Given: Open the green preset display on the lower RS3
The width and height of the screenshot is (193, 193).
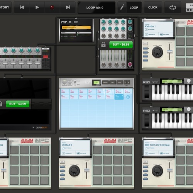Looking at the screenshot, I should pyautogui.click(x=172, y=110).
